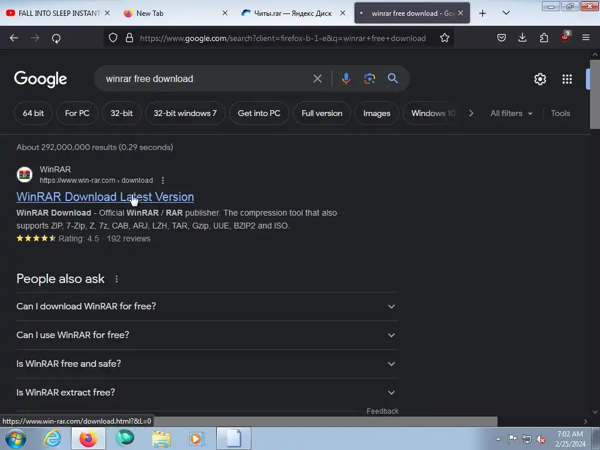600x450 pixels.
Task: Open a new tab with the plus button
Action: (483, 13)
